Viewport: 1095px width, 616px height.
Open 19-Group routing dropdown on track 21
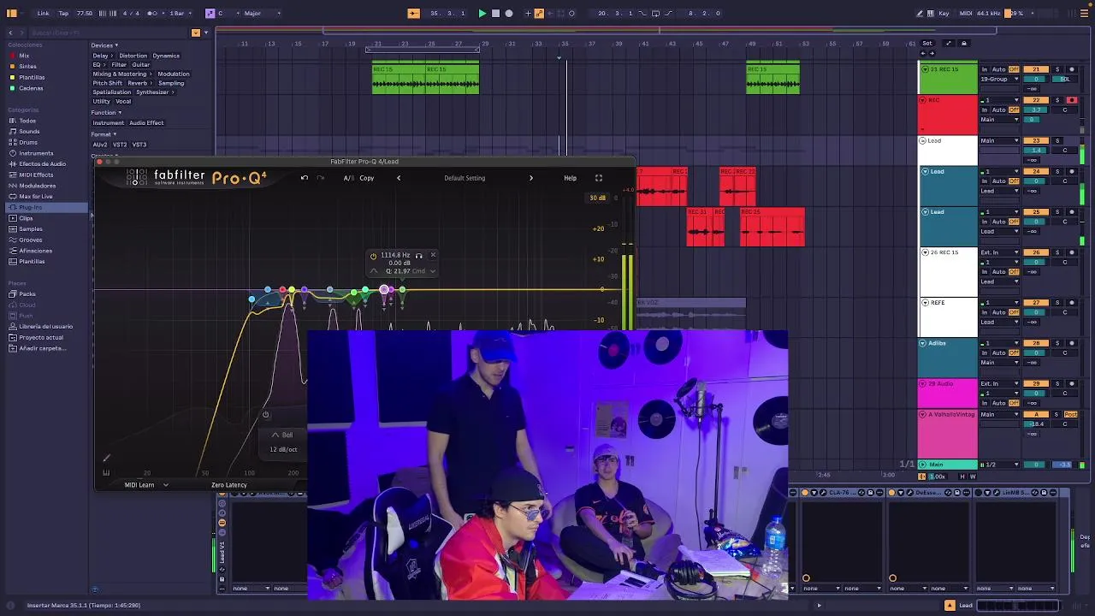point(999,79)
